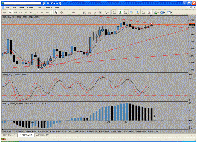
Task: Open the Help menu
Action: 57,8
